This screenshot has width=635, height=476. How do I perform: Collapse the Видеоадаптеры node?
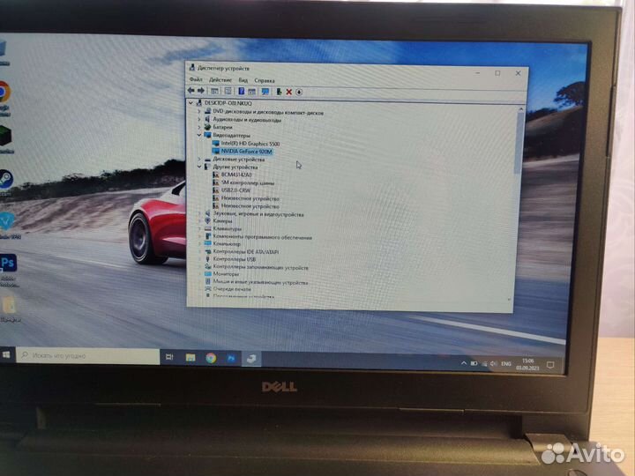point(198,135)
